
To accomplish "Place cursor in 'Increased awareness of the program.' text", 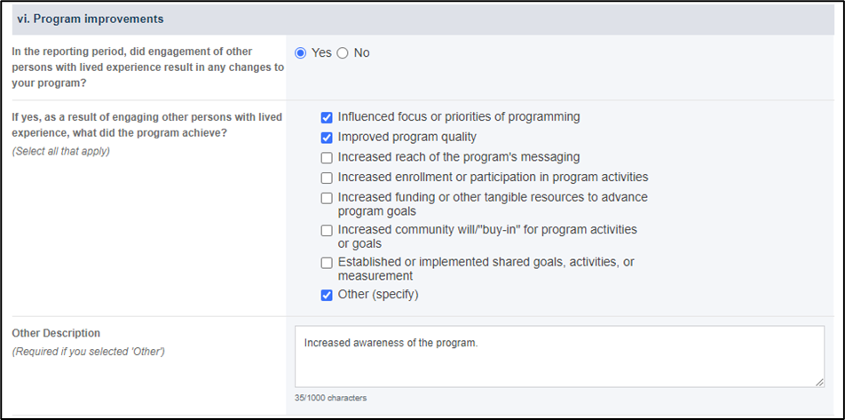I will 391,343.
